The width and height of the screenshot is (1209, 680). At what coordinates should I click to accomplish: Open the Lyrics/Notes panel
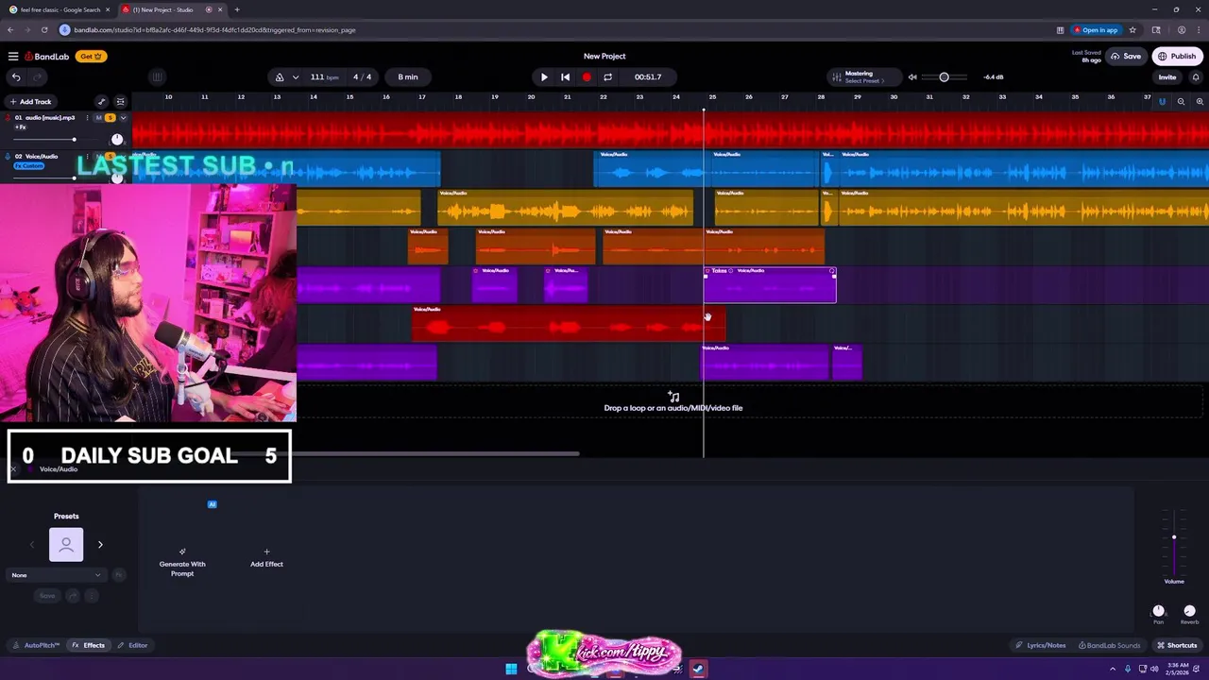point(1040,645)
